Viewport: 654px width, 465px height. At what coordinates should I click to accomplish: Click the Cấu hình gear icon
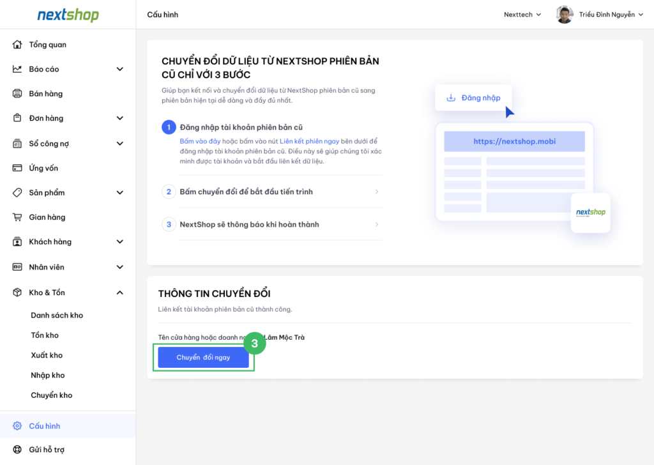pos(17,426)
